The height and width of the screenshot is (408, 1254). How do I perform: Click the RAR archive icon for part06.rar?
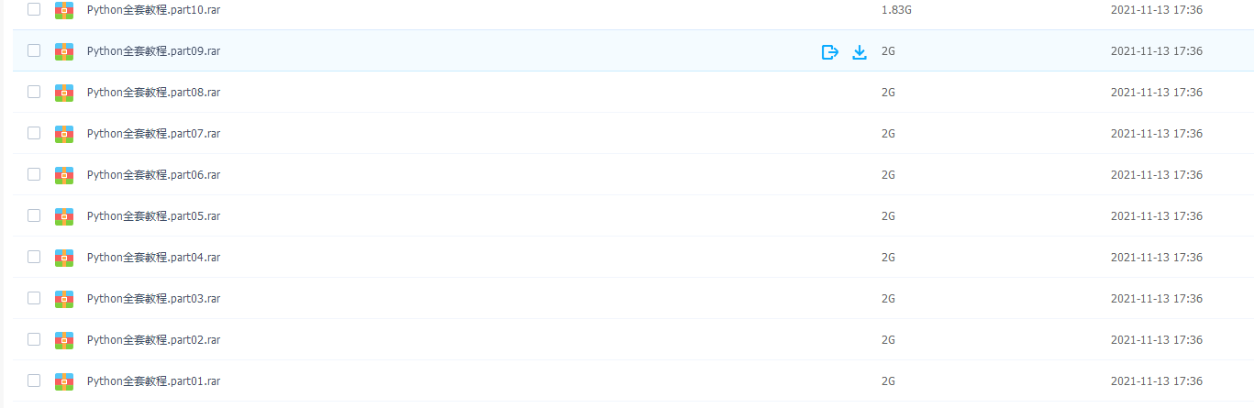[x=64, y=175]
